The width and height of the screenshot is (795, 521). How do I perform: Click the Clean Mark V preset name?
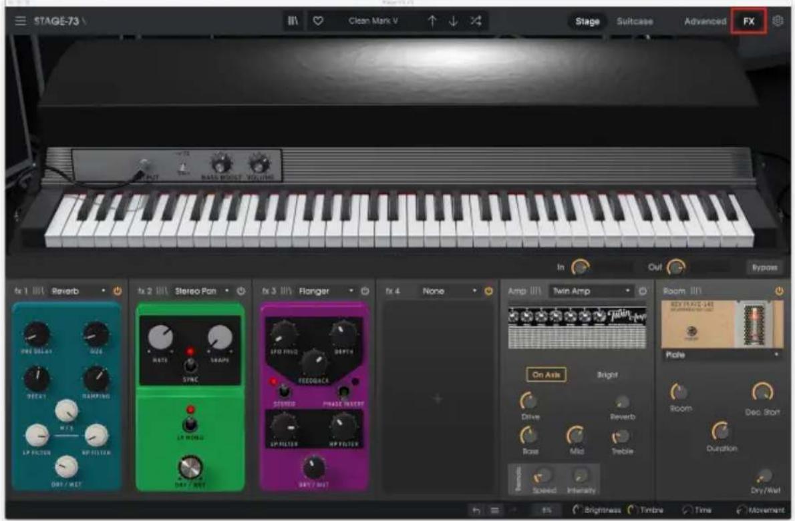tap(373, 21)
